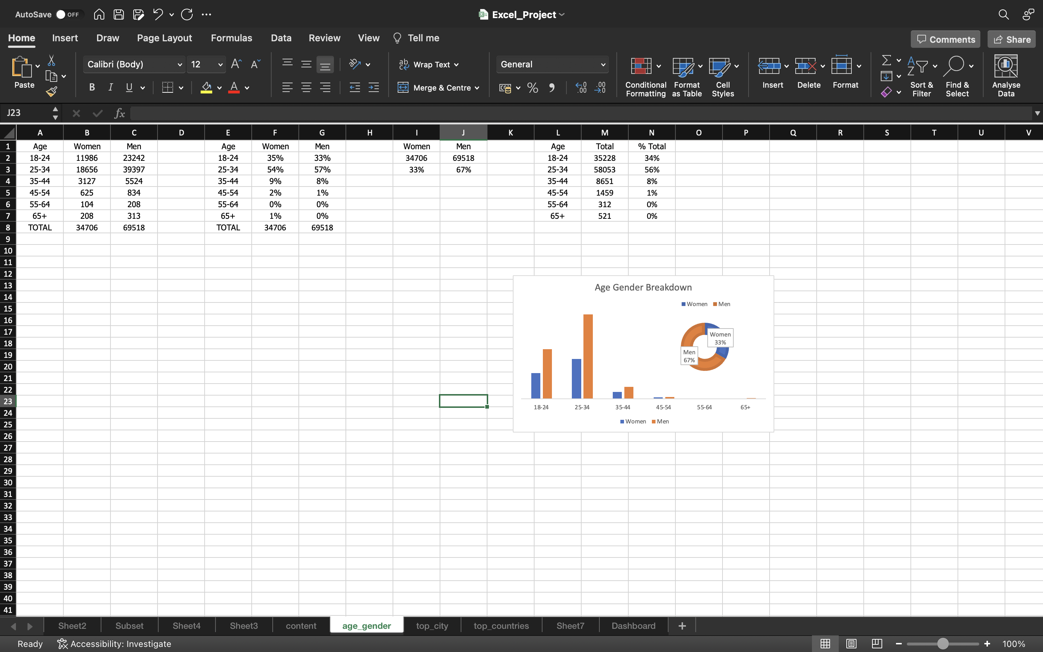Viewport: 1043px width, 652px height.
Task: Click the increase indent icon
Action: click(x=374, y=88)
